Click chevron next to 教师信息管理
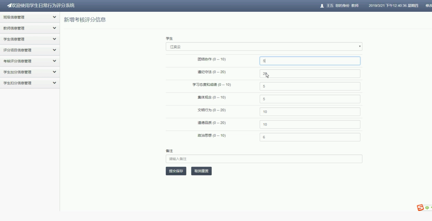Screen dimensions: 432x221 pyautogui.click(x=54, y=28)
